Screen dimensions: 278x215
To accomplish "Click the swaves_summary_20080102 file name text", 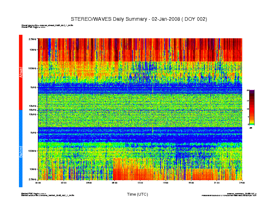I will 241,194.
